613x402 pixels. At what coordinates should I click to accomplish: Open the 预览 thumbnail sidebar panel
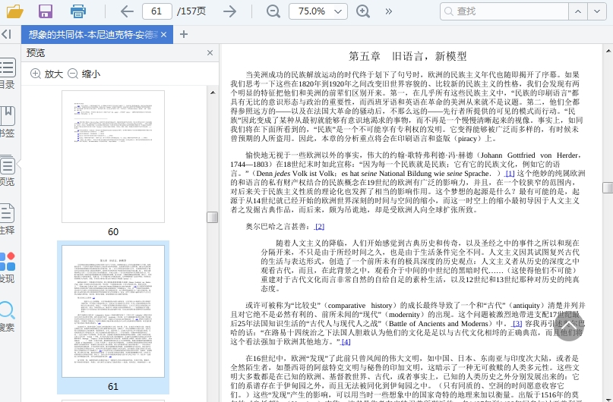7,171
